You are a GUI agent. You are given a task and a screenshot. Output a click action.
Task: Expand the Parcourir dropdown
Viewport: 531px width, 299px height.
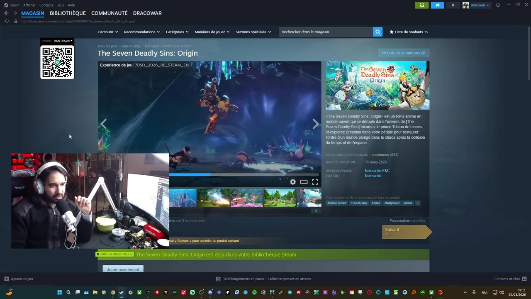108,32
